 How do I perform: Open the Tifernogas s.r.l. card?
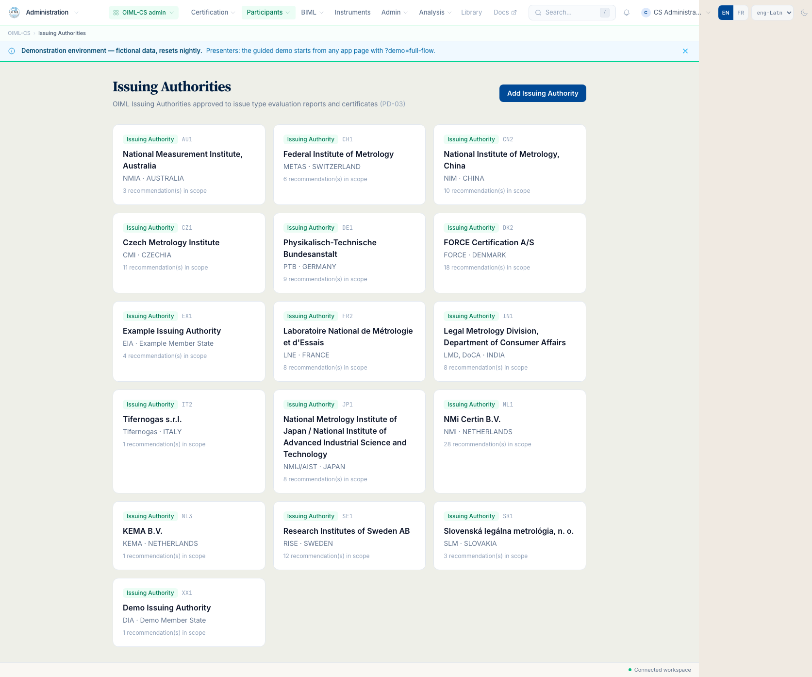point(189,441)
